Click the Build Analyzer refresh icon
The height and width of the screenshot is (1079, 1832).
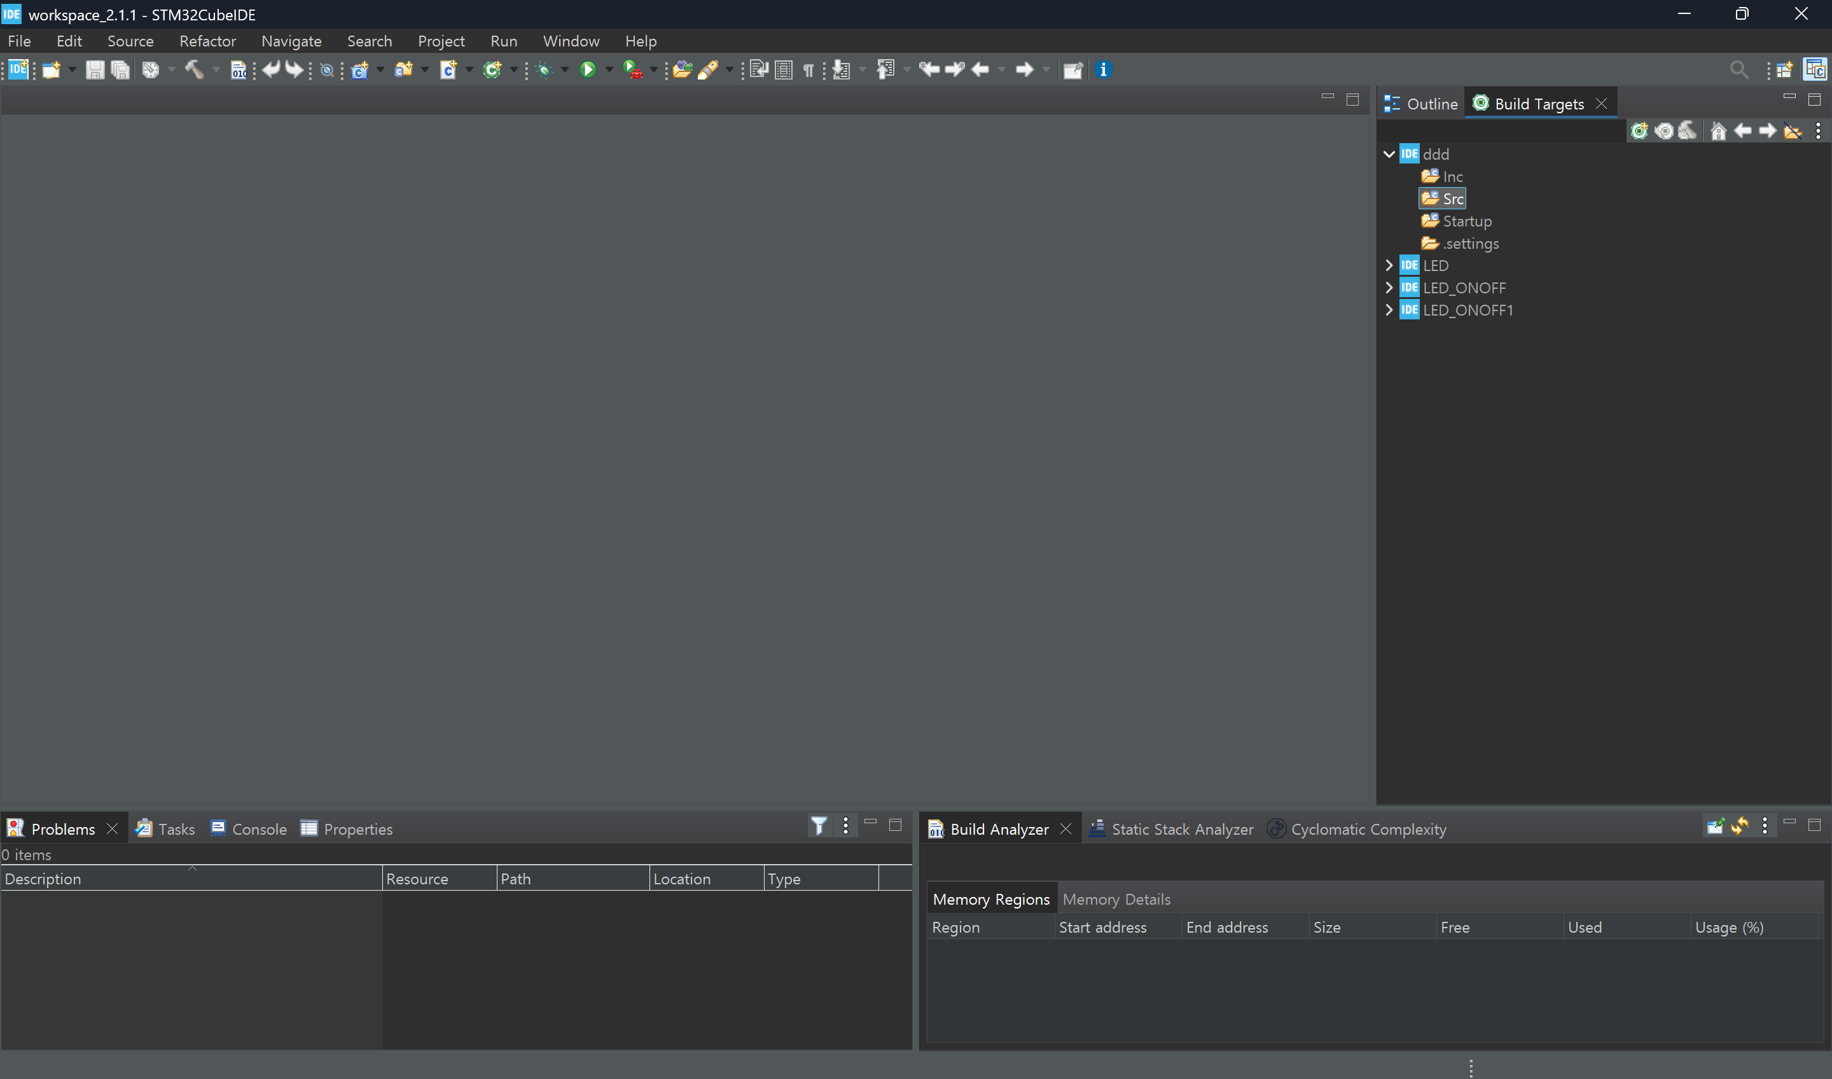[1740, 825]
